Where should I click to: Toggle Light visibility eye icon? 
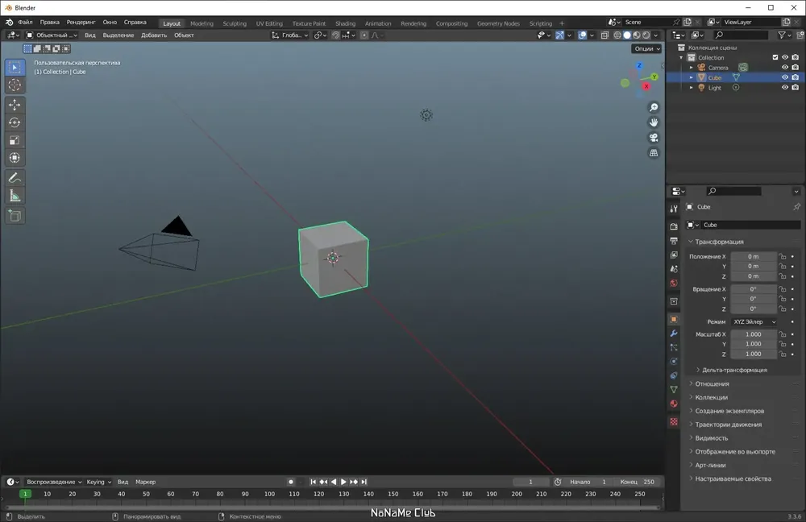click(785, 87)
